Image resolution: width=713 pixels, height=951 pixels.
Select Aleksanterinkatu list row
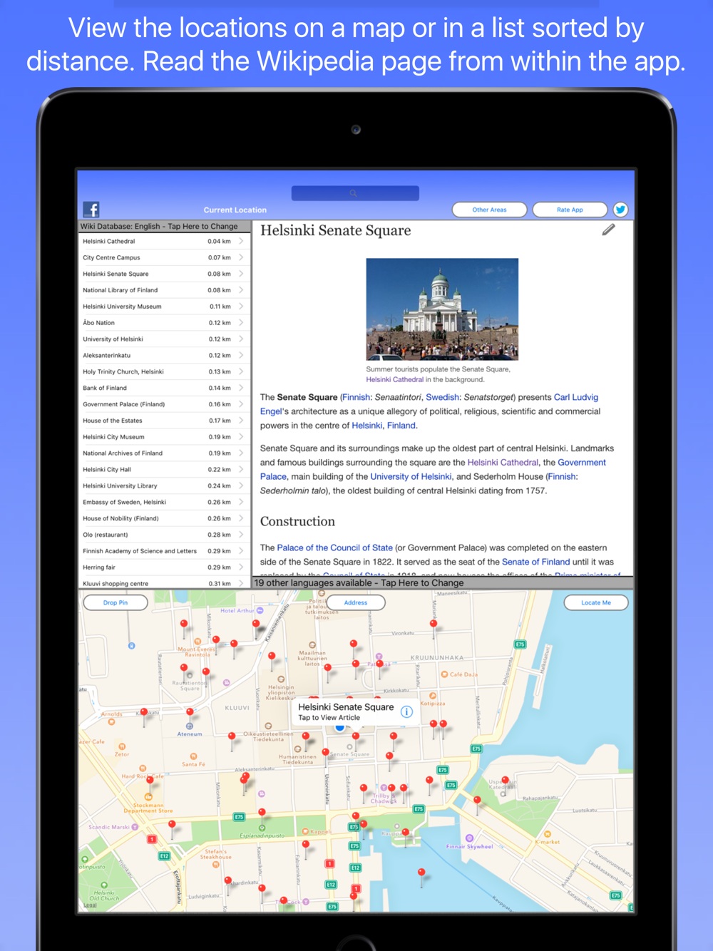[164, 355]
